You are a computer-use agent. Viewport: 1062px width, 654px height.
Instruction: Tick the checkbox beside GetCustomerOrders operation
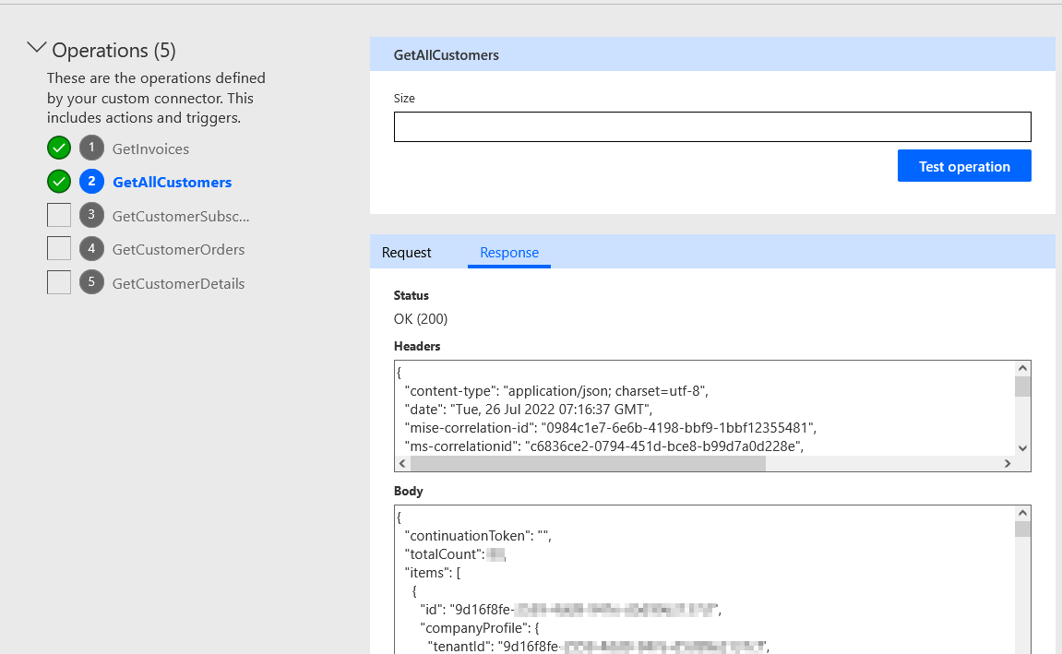tap(59, 248)
